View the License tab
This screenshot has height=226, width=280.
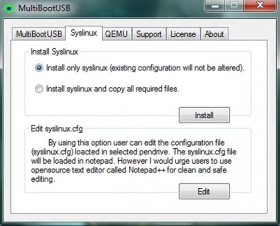click(x=183, y=34)
